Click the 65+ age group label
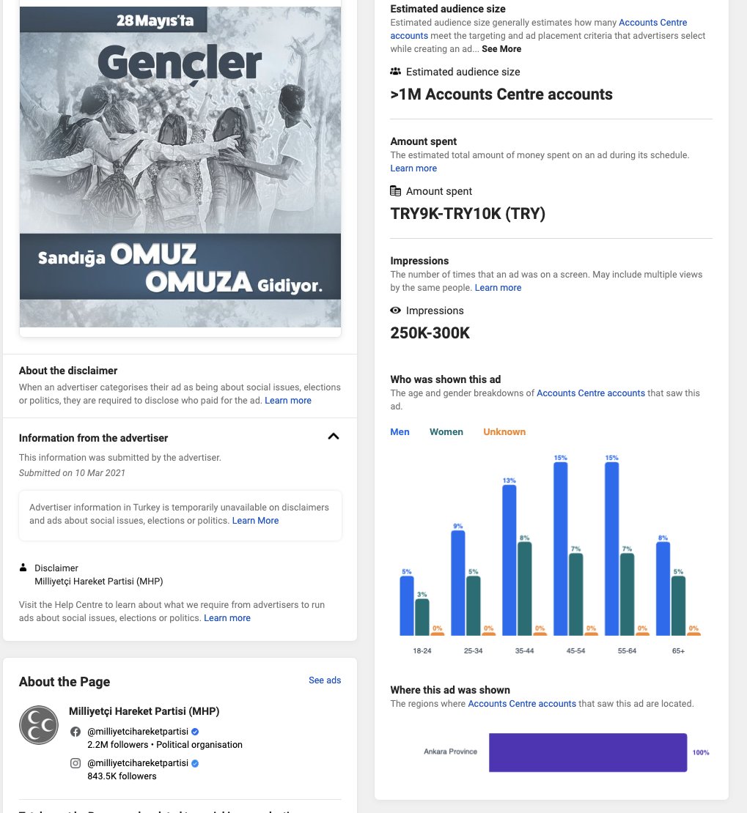Image resolution: width=747 pixels, height=813 pixels. (679, 650)
